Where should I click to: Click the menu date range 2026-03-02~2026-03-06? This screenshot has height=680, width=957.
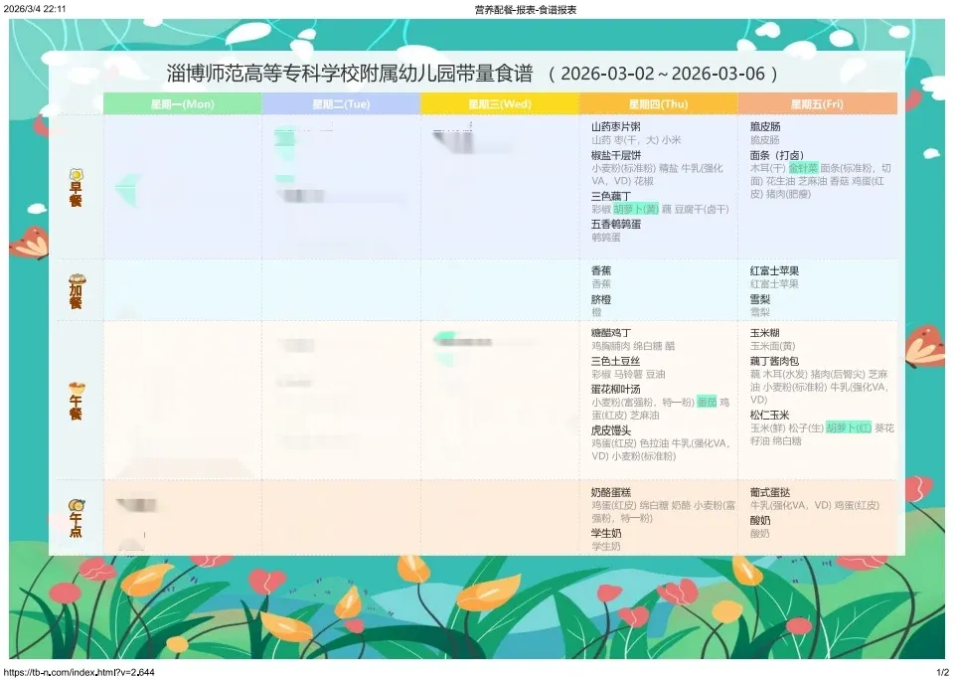pyautogui.click(x=662, y=75)
